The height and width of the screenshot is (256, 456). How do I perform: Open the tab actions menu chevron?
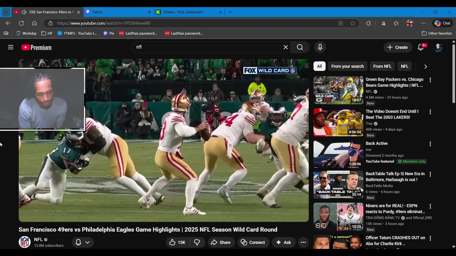click(x=6, y=12)
